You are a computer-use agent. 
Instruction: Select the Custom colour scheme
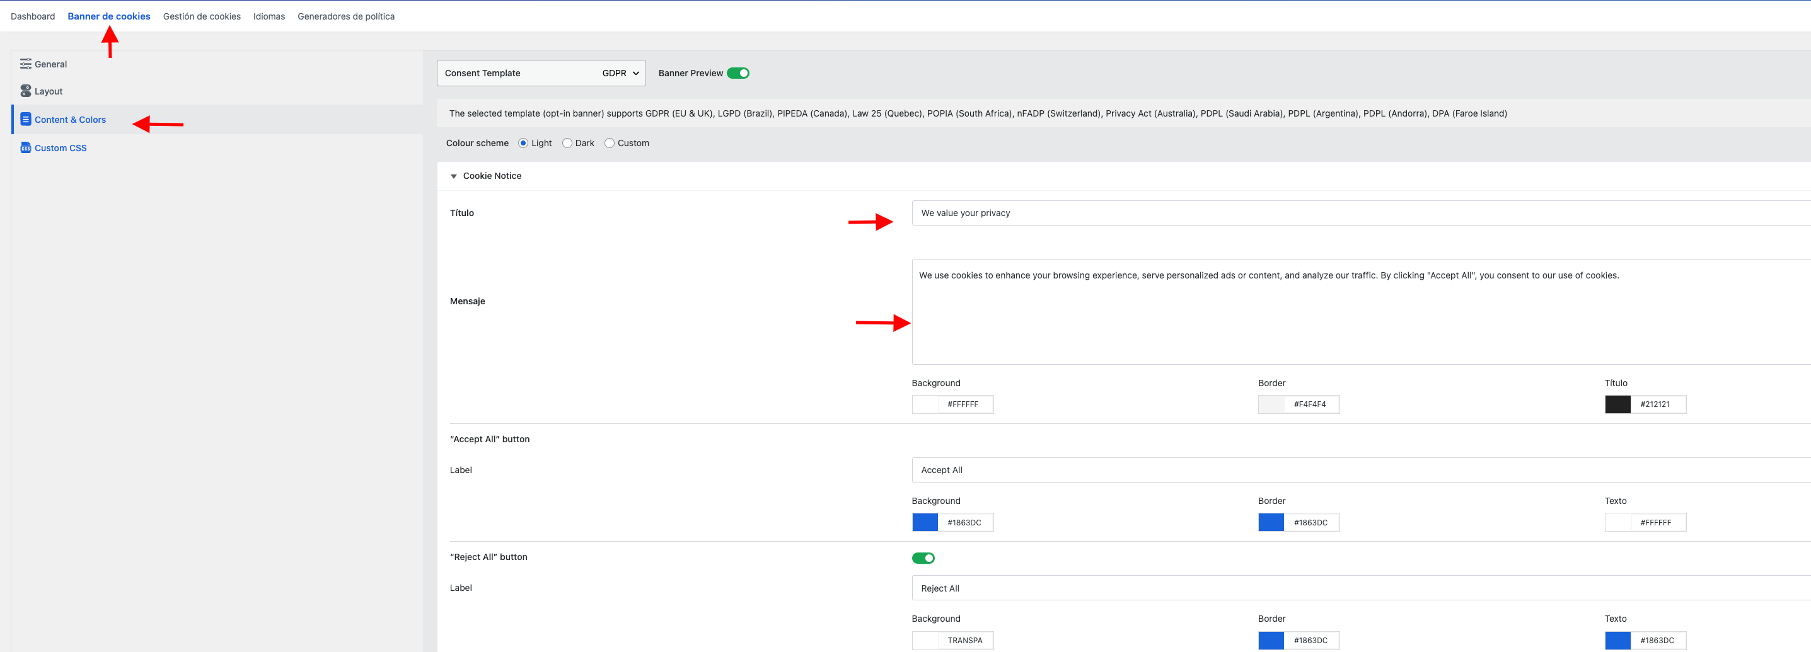610,142
